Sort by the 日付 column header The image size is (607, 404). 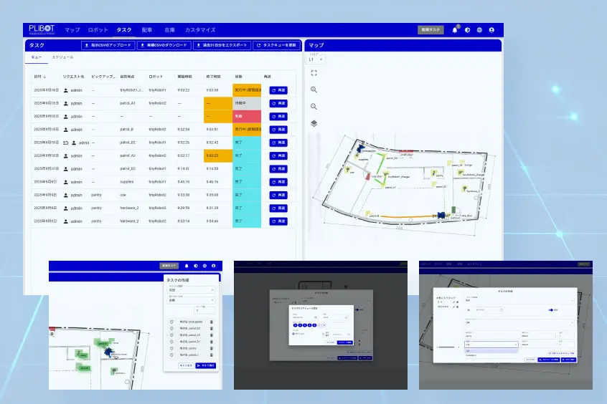(39, 75)
